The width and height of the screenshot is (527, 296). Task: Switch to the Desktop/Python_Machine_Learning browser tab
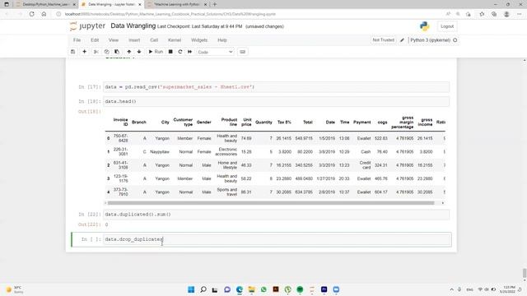46,4
